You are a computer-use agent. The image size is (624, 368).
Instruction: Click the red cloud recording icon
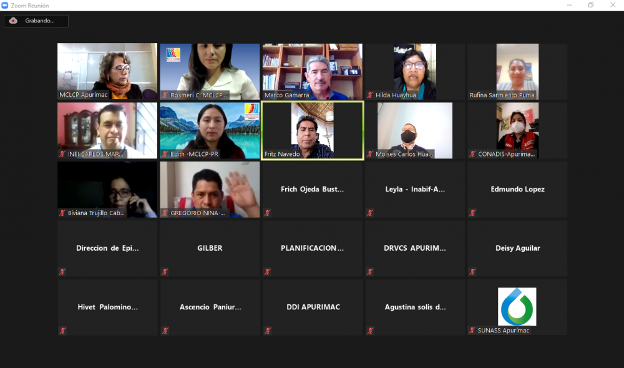tap(13, 21)
